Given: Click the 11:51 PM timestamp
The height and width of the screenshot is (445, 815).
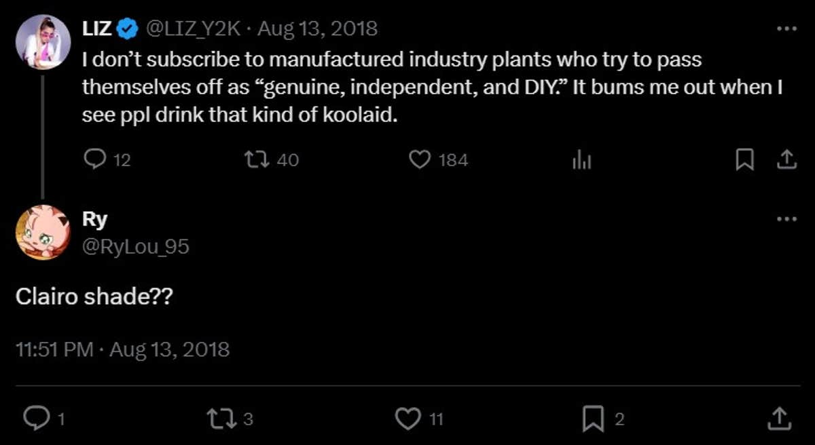Looking at the screenshot, I should click(x=54, y=349).
